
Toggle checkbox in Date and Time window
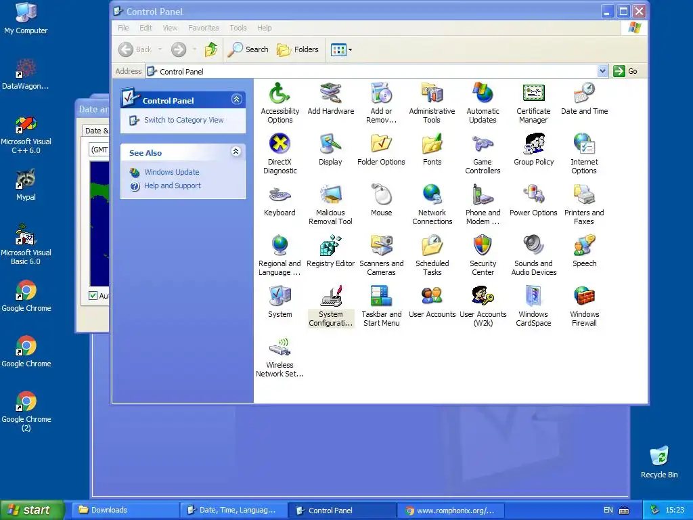[93, 295]
